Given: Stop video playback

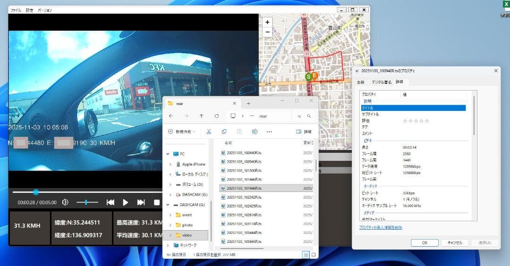Looking at the screenshot, I should 157,202.
